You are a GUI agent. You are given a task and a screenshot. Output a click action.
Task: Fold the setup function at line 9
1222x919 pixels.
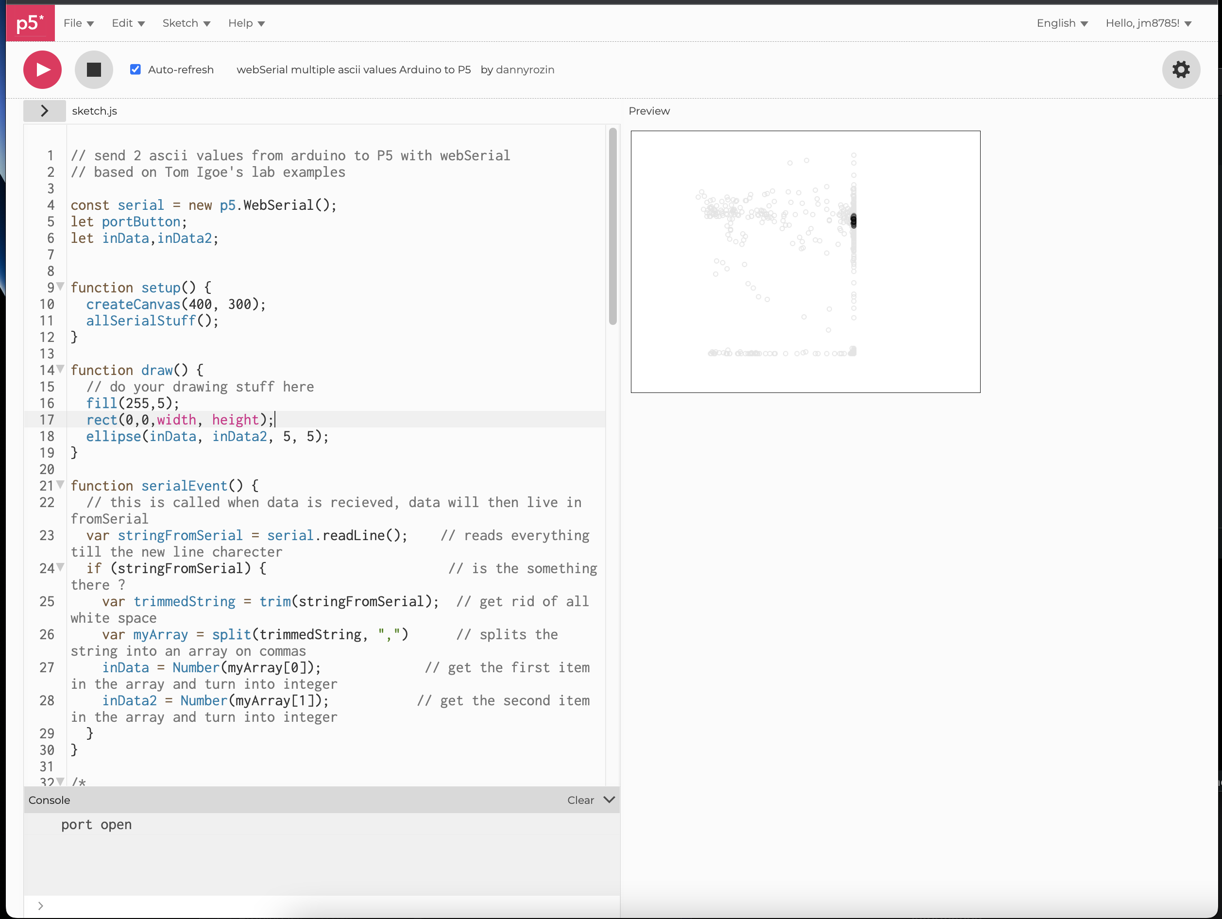tap(61, 286)
